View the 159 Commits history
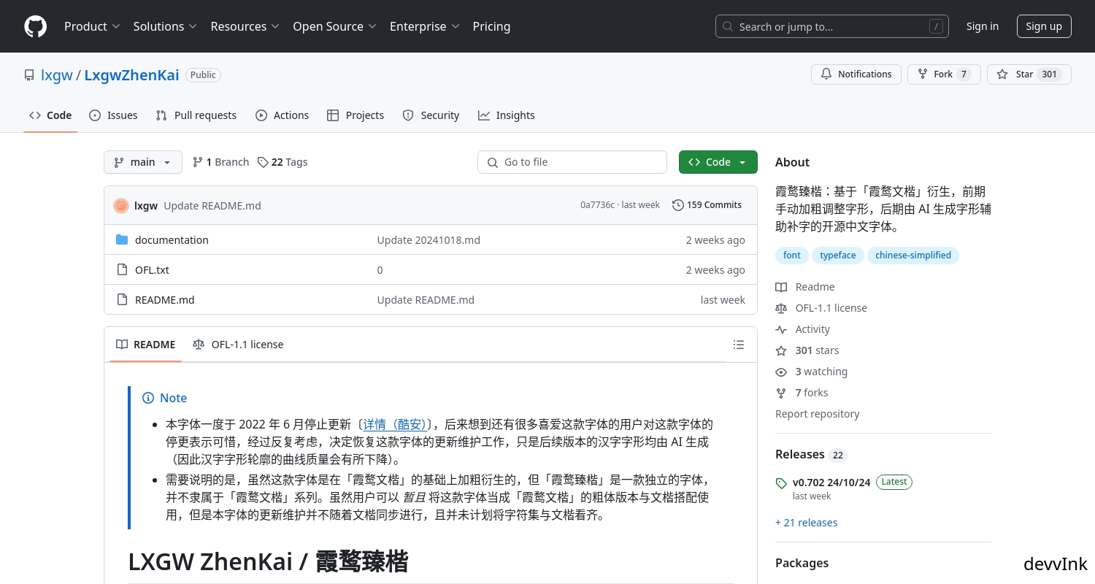This screenshot has width=1095, height=584. click(x=707, y=205)
